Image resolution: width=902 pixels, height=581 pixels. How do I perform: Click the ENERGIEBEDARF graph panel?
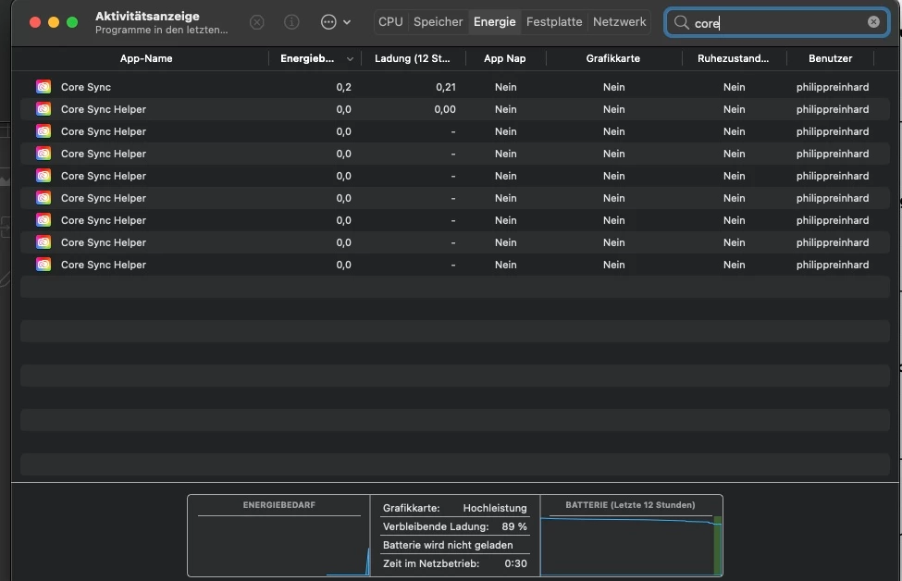(279, 536)
